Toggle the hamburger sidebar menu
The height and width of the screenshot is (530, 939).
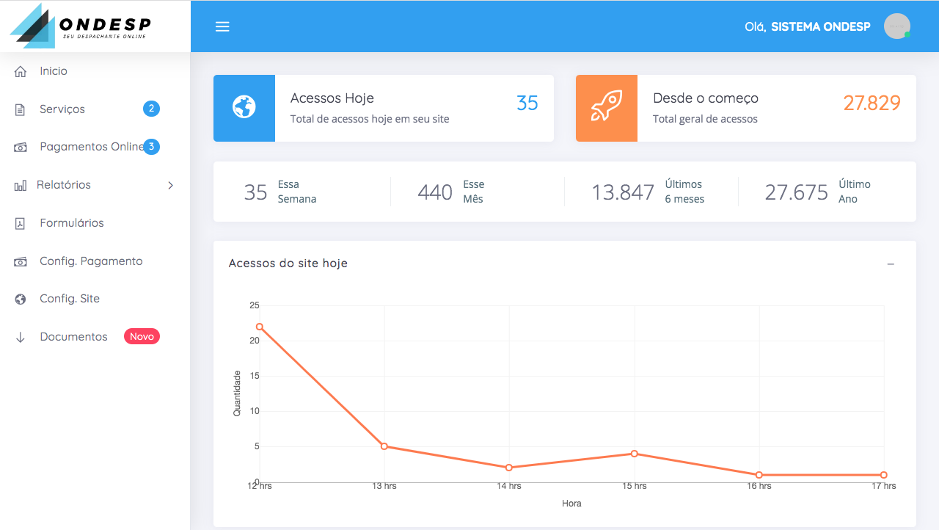[x=222, y=26]
